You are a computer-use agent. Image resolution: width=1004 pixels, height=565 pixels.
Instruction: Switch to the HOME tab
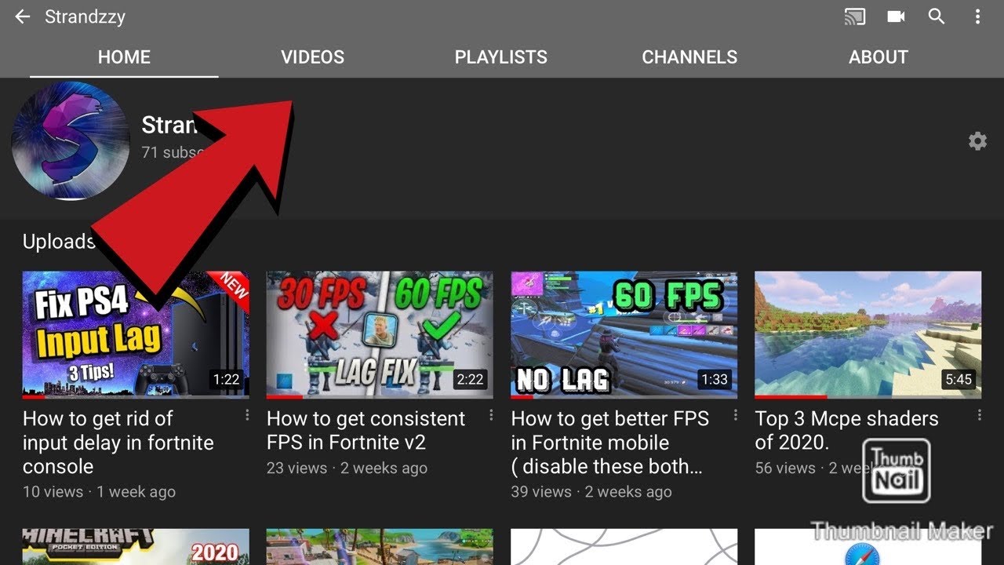click(x=124, y=57)
